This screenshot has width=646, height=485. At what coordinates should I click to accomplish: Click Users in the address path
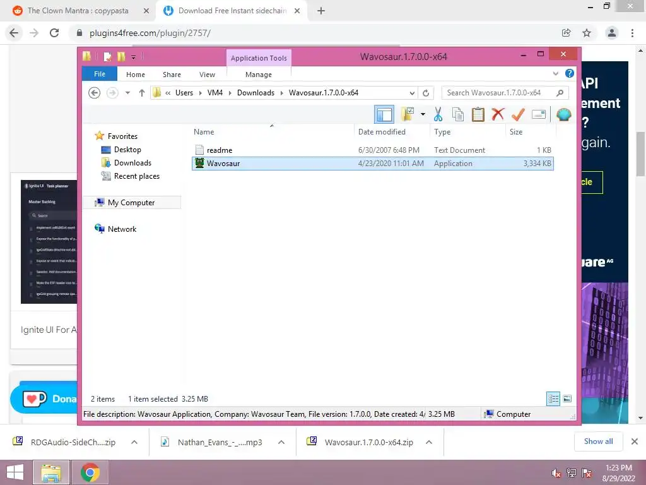coord(184,93)
